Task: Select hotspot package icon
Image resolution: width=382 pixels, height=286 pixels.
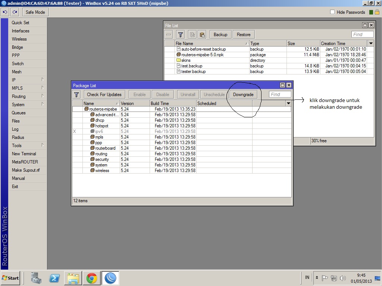Action: pyautogui.click(x=93, y=126)
